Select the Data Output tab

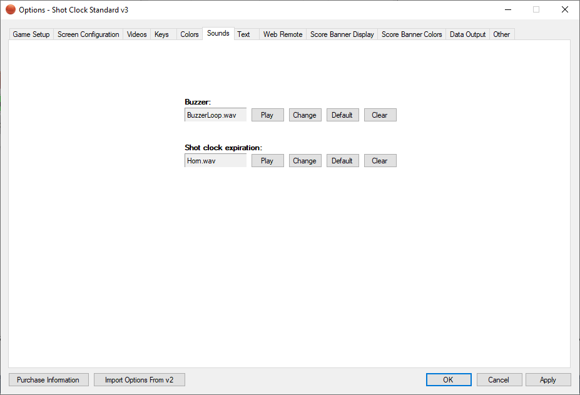(x=467, y=34)
